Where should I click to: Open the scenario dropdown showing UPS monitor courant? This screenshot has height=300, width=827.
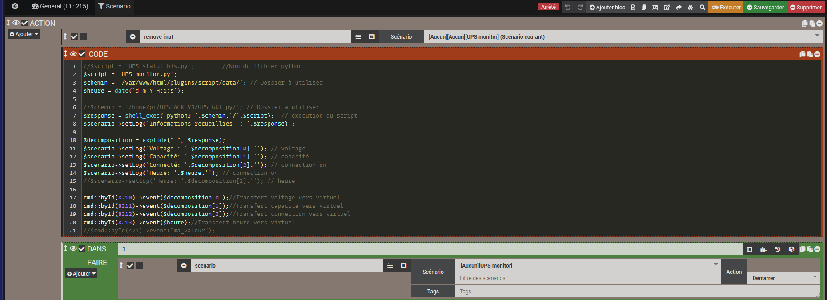tap(622, 37)
